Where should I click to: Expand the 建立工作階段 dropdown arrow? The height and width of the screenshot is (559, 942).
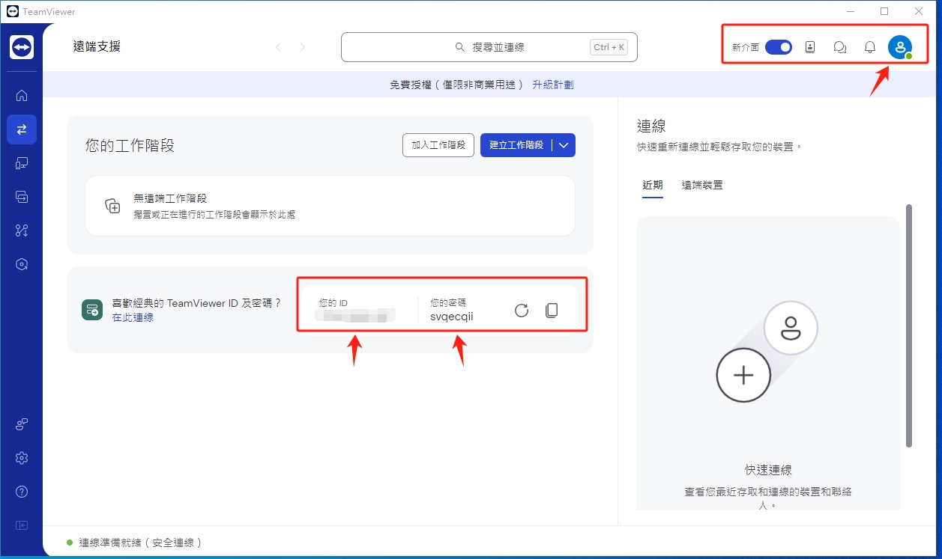click(x=565, y=145)
